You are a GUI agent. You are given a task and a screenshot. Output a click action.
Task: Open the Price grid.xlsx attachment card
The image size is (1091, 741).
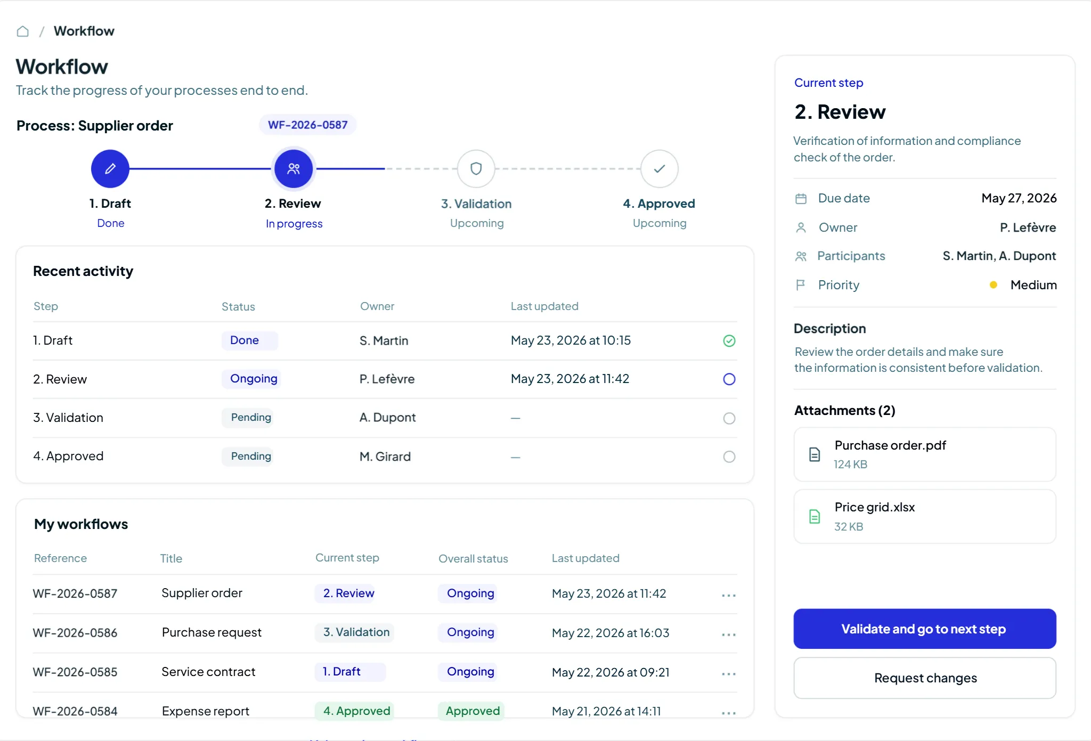pyautogui.click(x=925, y=517)
